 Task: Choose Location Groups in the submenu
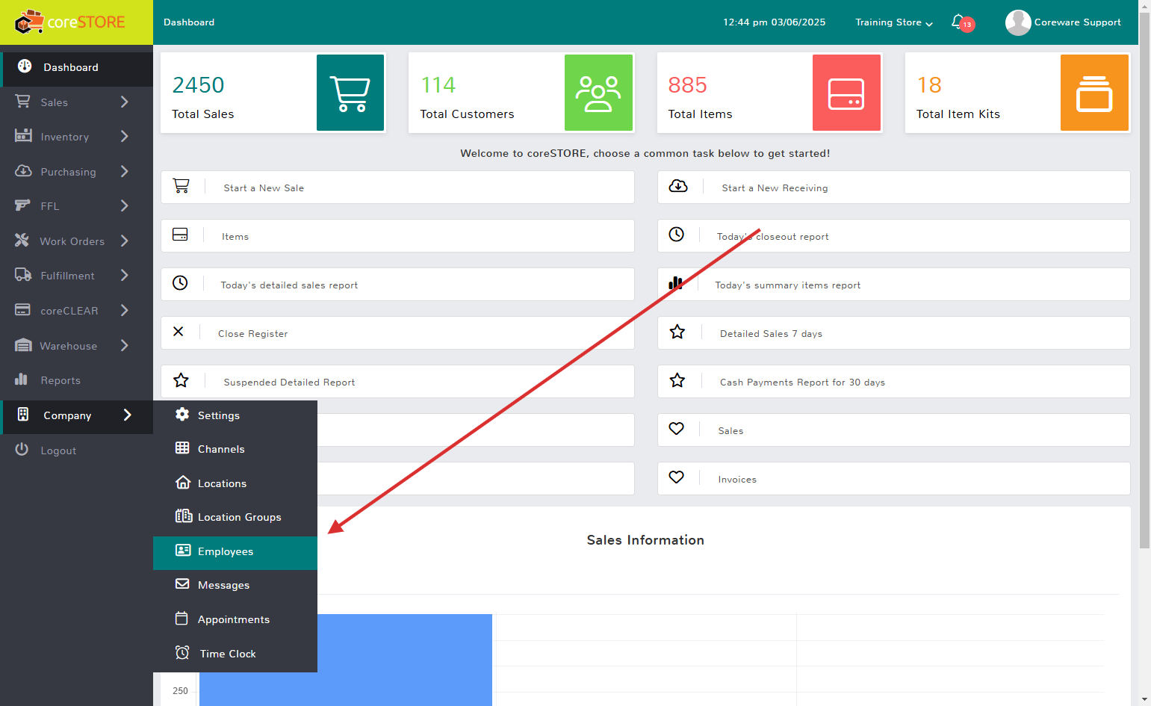click(x=235, y=517)
